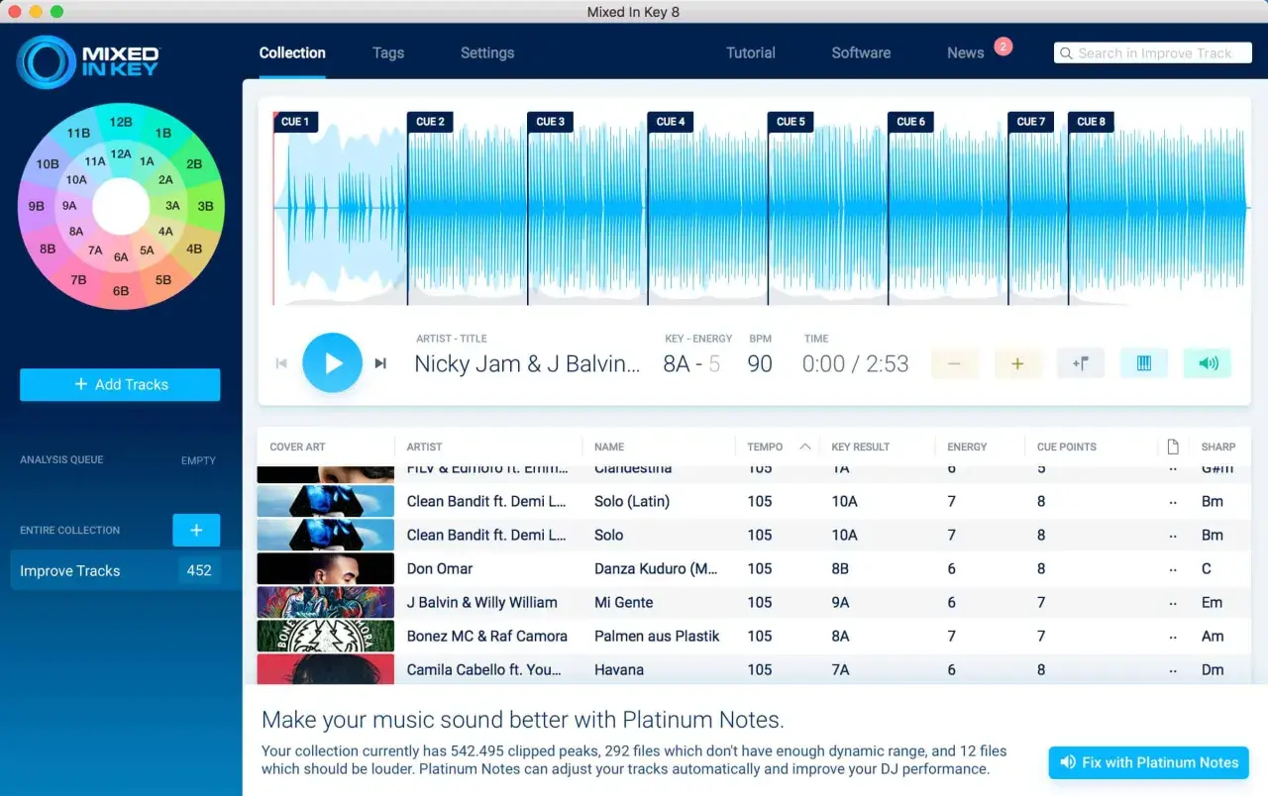This screenshot has height=796, width=1268.
Task: Open the Tags tab
Action: click(388, 52)
